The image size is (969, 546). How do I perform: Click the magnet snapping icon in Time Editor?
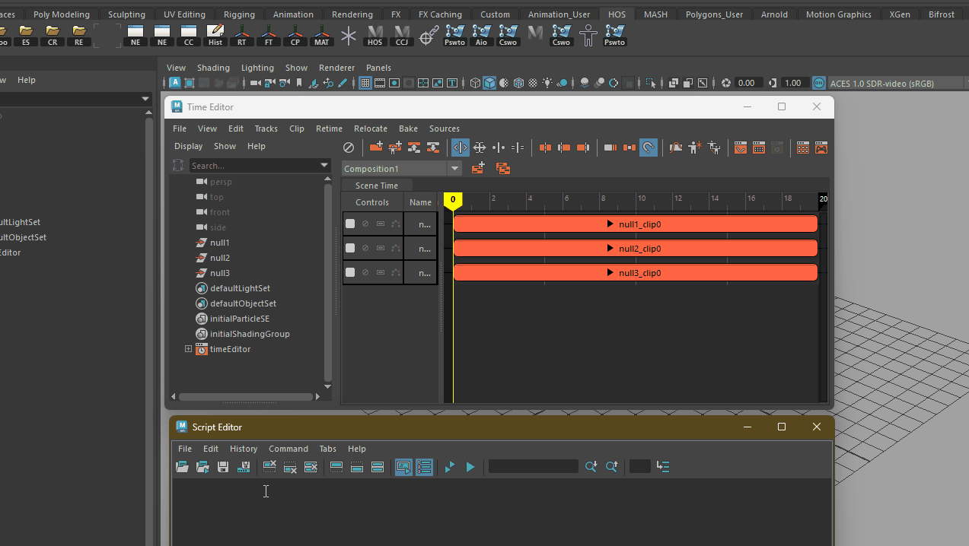649,148
